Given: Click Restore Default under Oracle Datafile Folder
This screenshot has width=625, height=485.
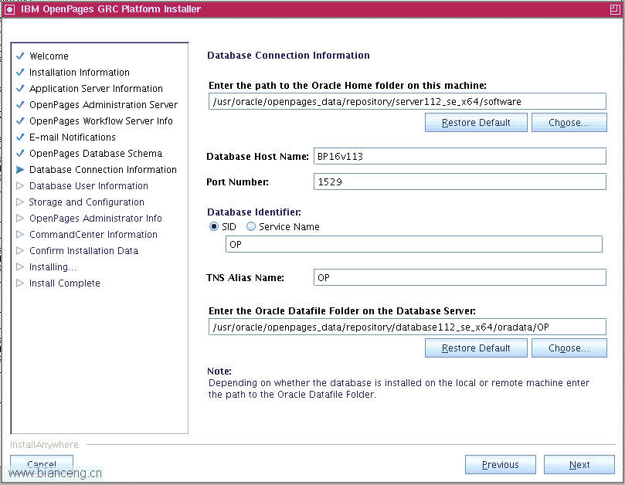Looking at the screenshot, I should coord(476,348).
